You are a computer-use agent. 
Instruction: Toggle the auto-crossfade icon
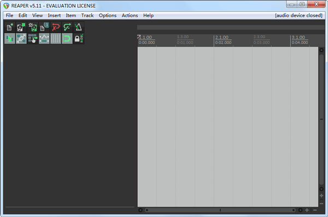click(x=10, y=38)
